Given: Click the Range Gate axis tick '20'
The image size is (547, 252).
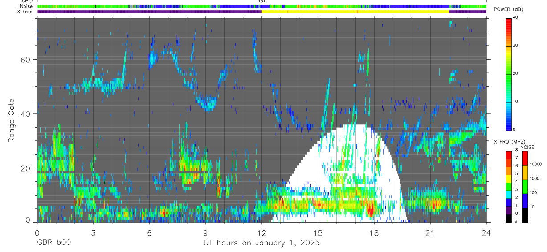Looking at the screenshot, I should [26, 168].
